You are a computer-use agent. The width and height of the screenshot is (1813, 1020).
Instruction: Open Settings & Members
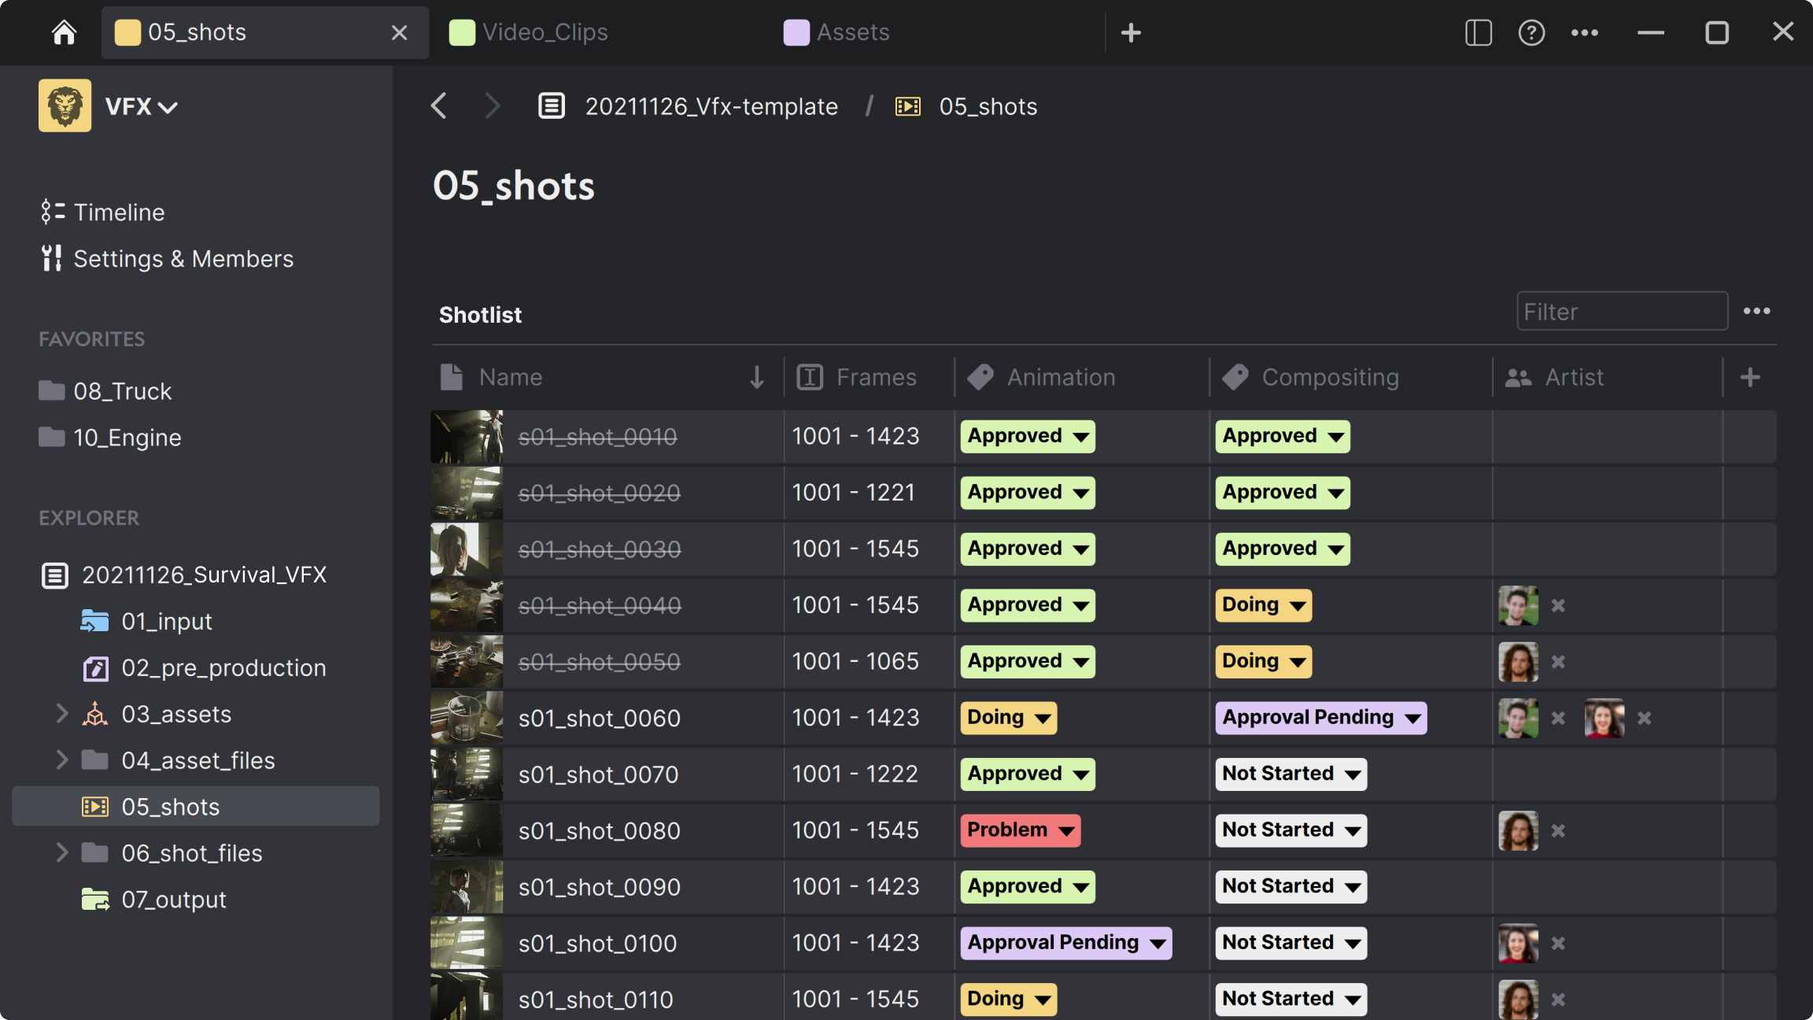pos(183,259)
